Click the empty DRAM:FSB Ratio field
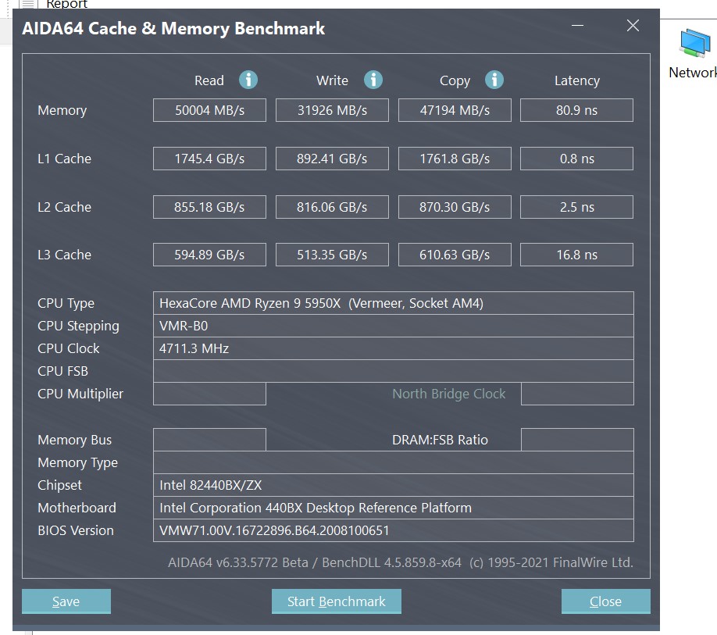 (x=577, y=440)
